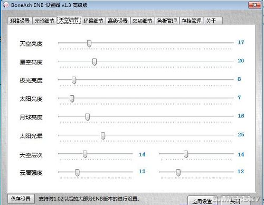Click the 星空亮度 value 20
This screenshot has height=205, width=264.
241,61
